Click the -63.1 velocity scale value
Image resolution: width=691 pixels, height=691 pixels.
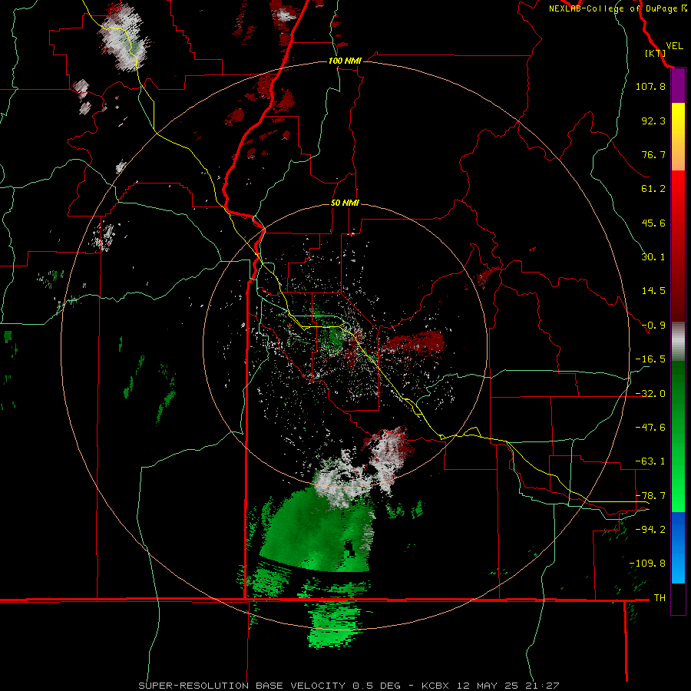click(x=650, y=461)
